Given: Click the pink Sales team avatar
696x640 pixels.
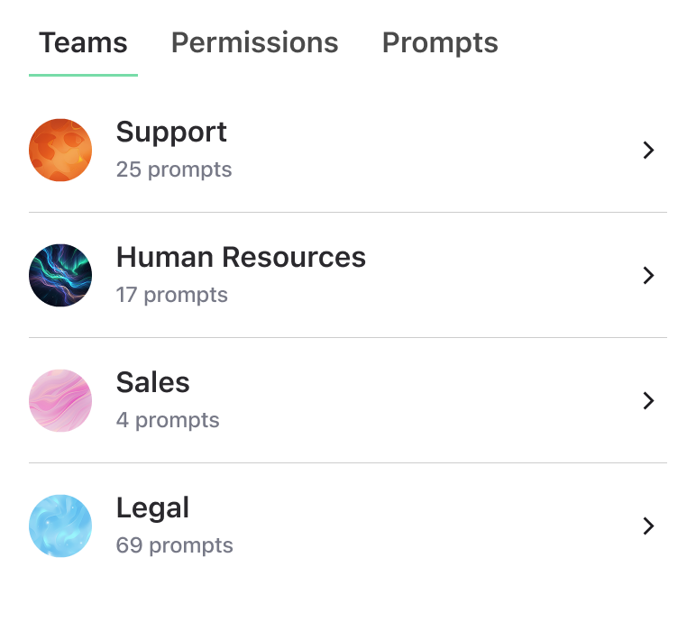Looking at the screenshot, I should (x=60, y=400).
